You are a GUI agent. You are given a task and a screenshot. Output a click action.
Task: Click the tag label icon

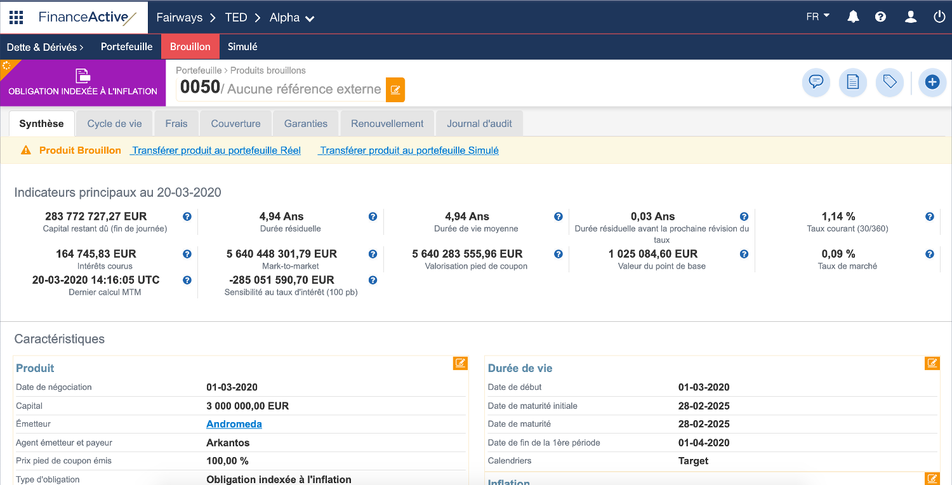890,83
